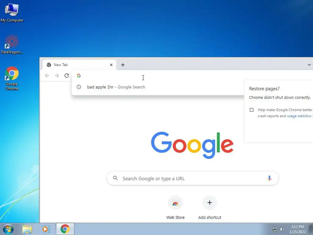
Task: Open the DataWagon desktop shortcut
Action: (x=12, y=44)
